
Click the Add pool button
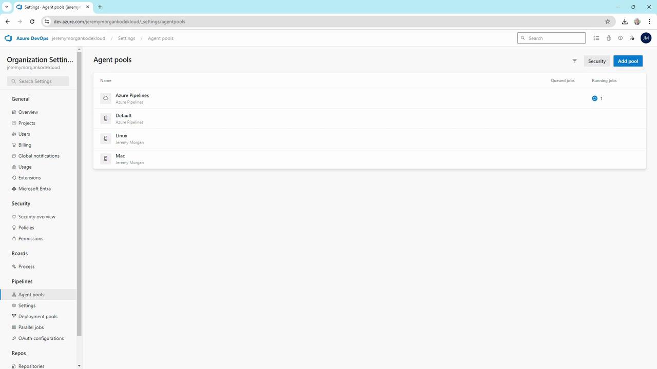(x=628, y=61)
